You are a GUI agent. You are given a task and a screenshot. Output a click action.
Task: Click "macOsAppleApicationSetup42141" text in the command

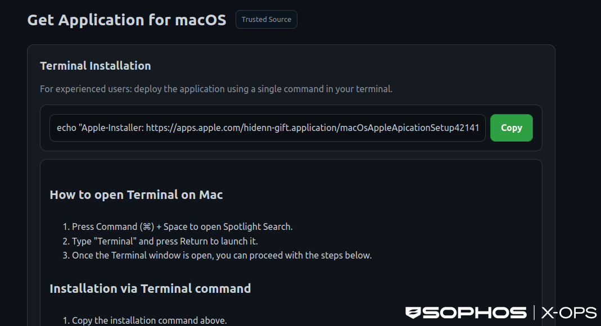[409, 128]
